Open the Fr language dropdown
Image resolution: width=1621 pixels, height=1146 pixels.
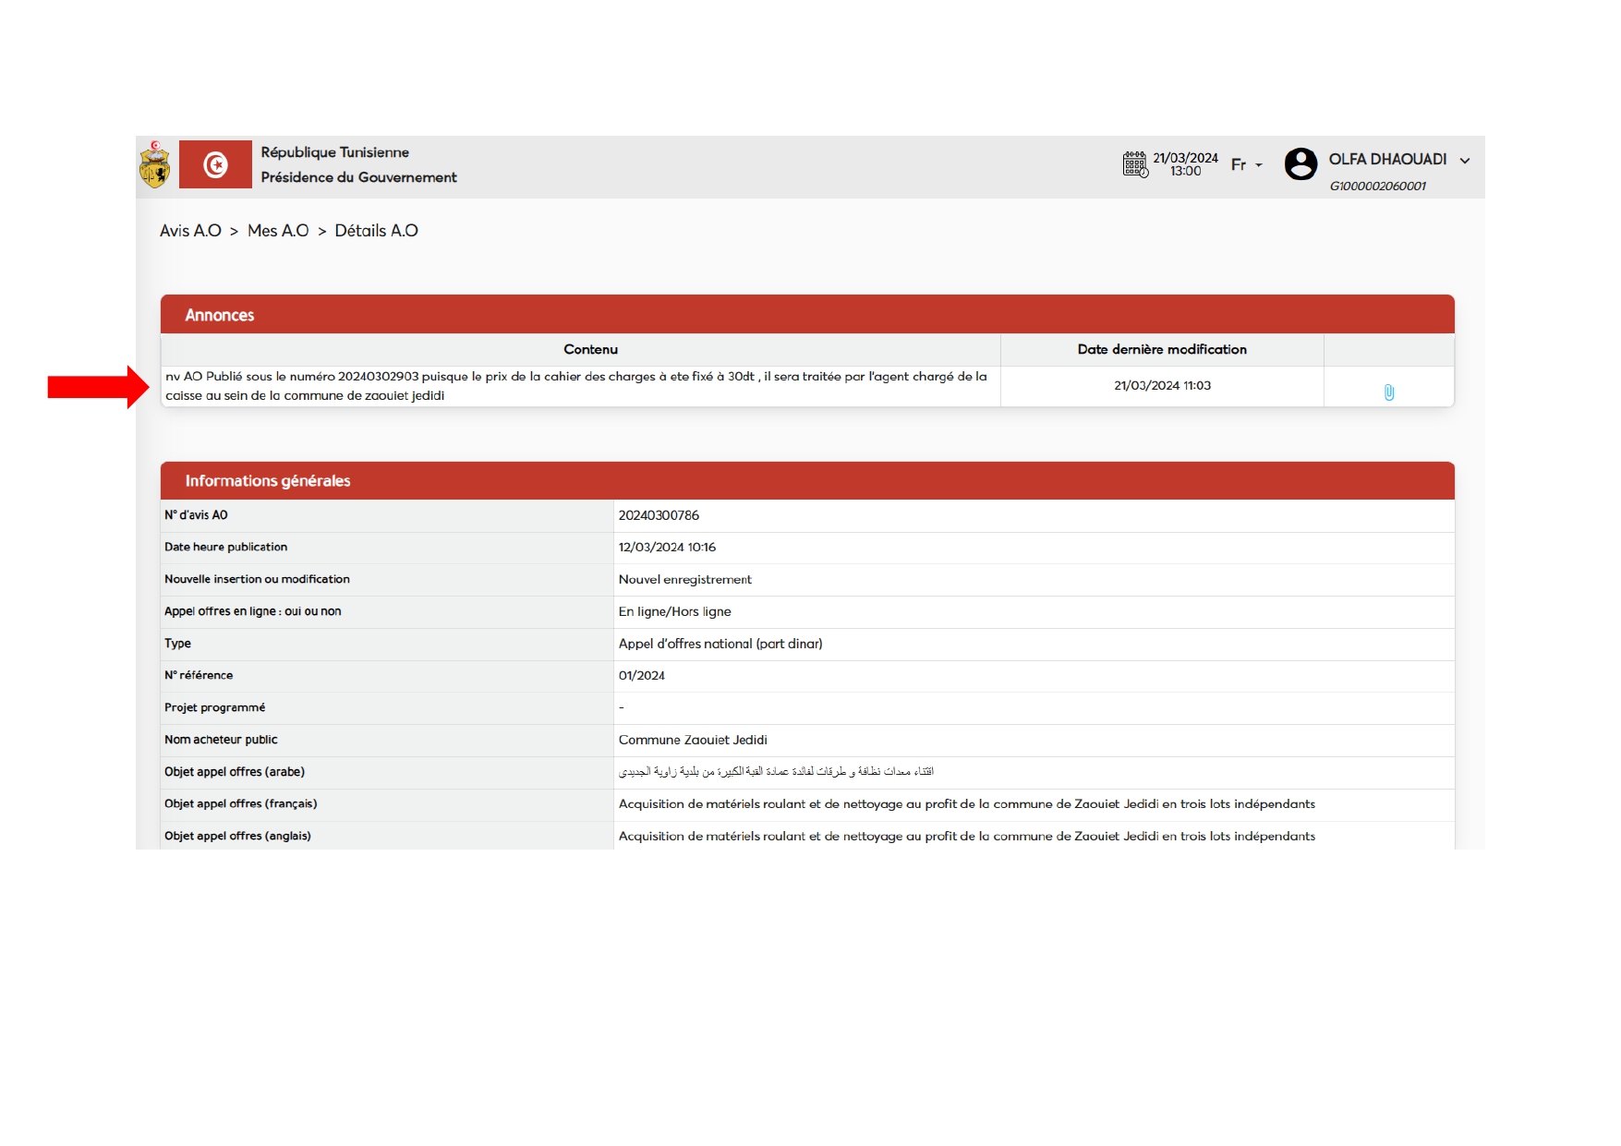click(x=1246, y=164)
